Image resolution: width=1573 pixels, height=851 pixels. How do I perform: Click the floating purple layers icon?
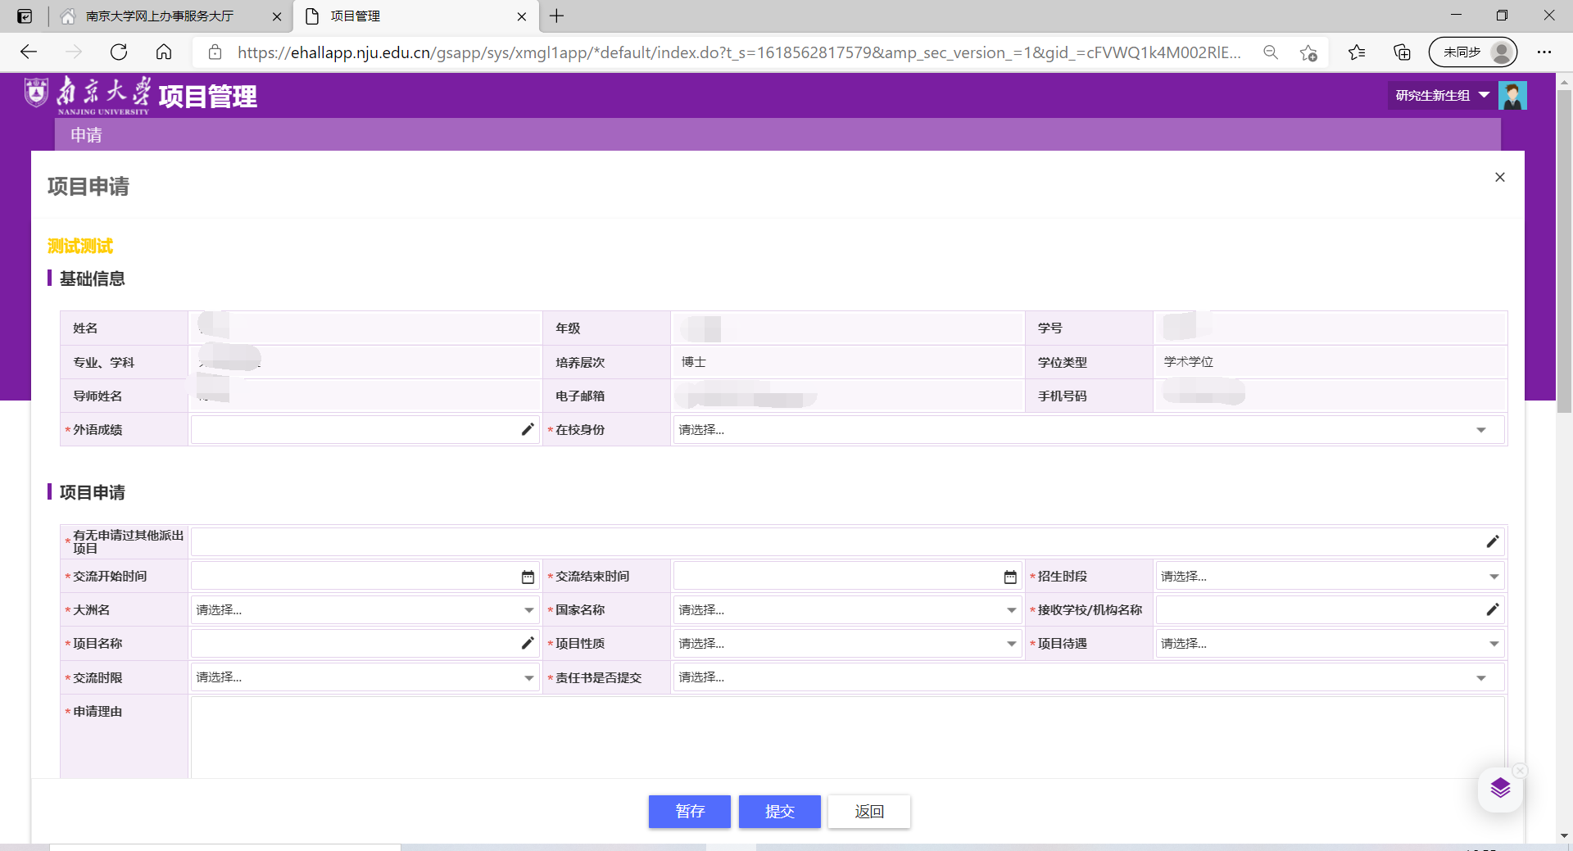(x=1500, y=789)
